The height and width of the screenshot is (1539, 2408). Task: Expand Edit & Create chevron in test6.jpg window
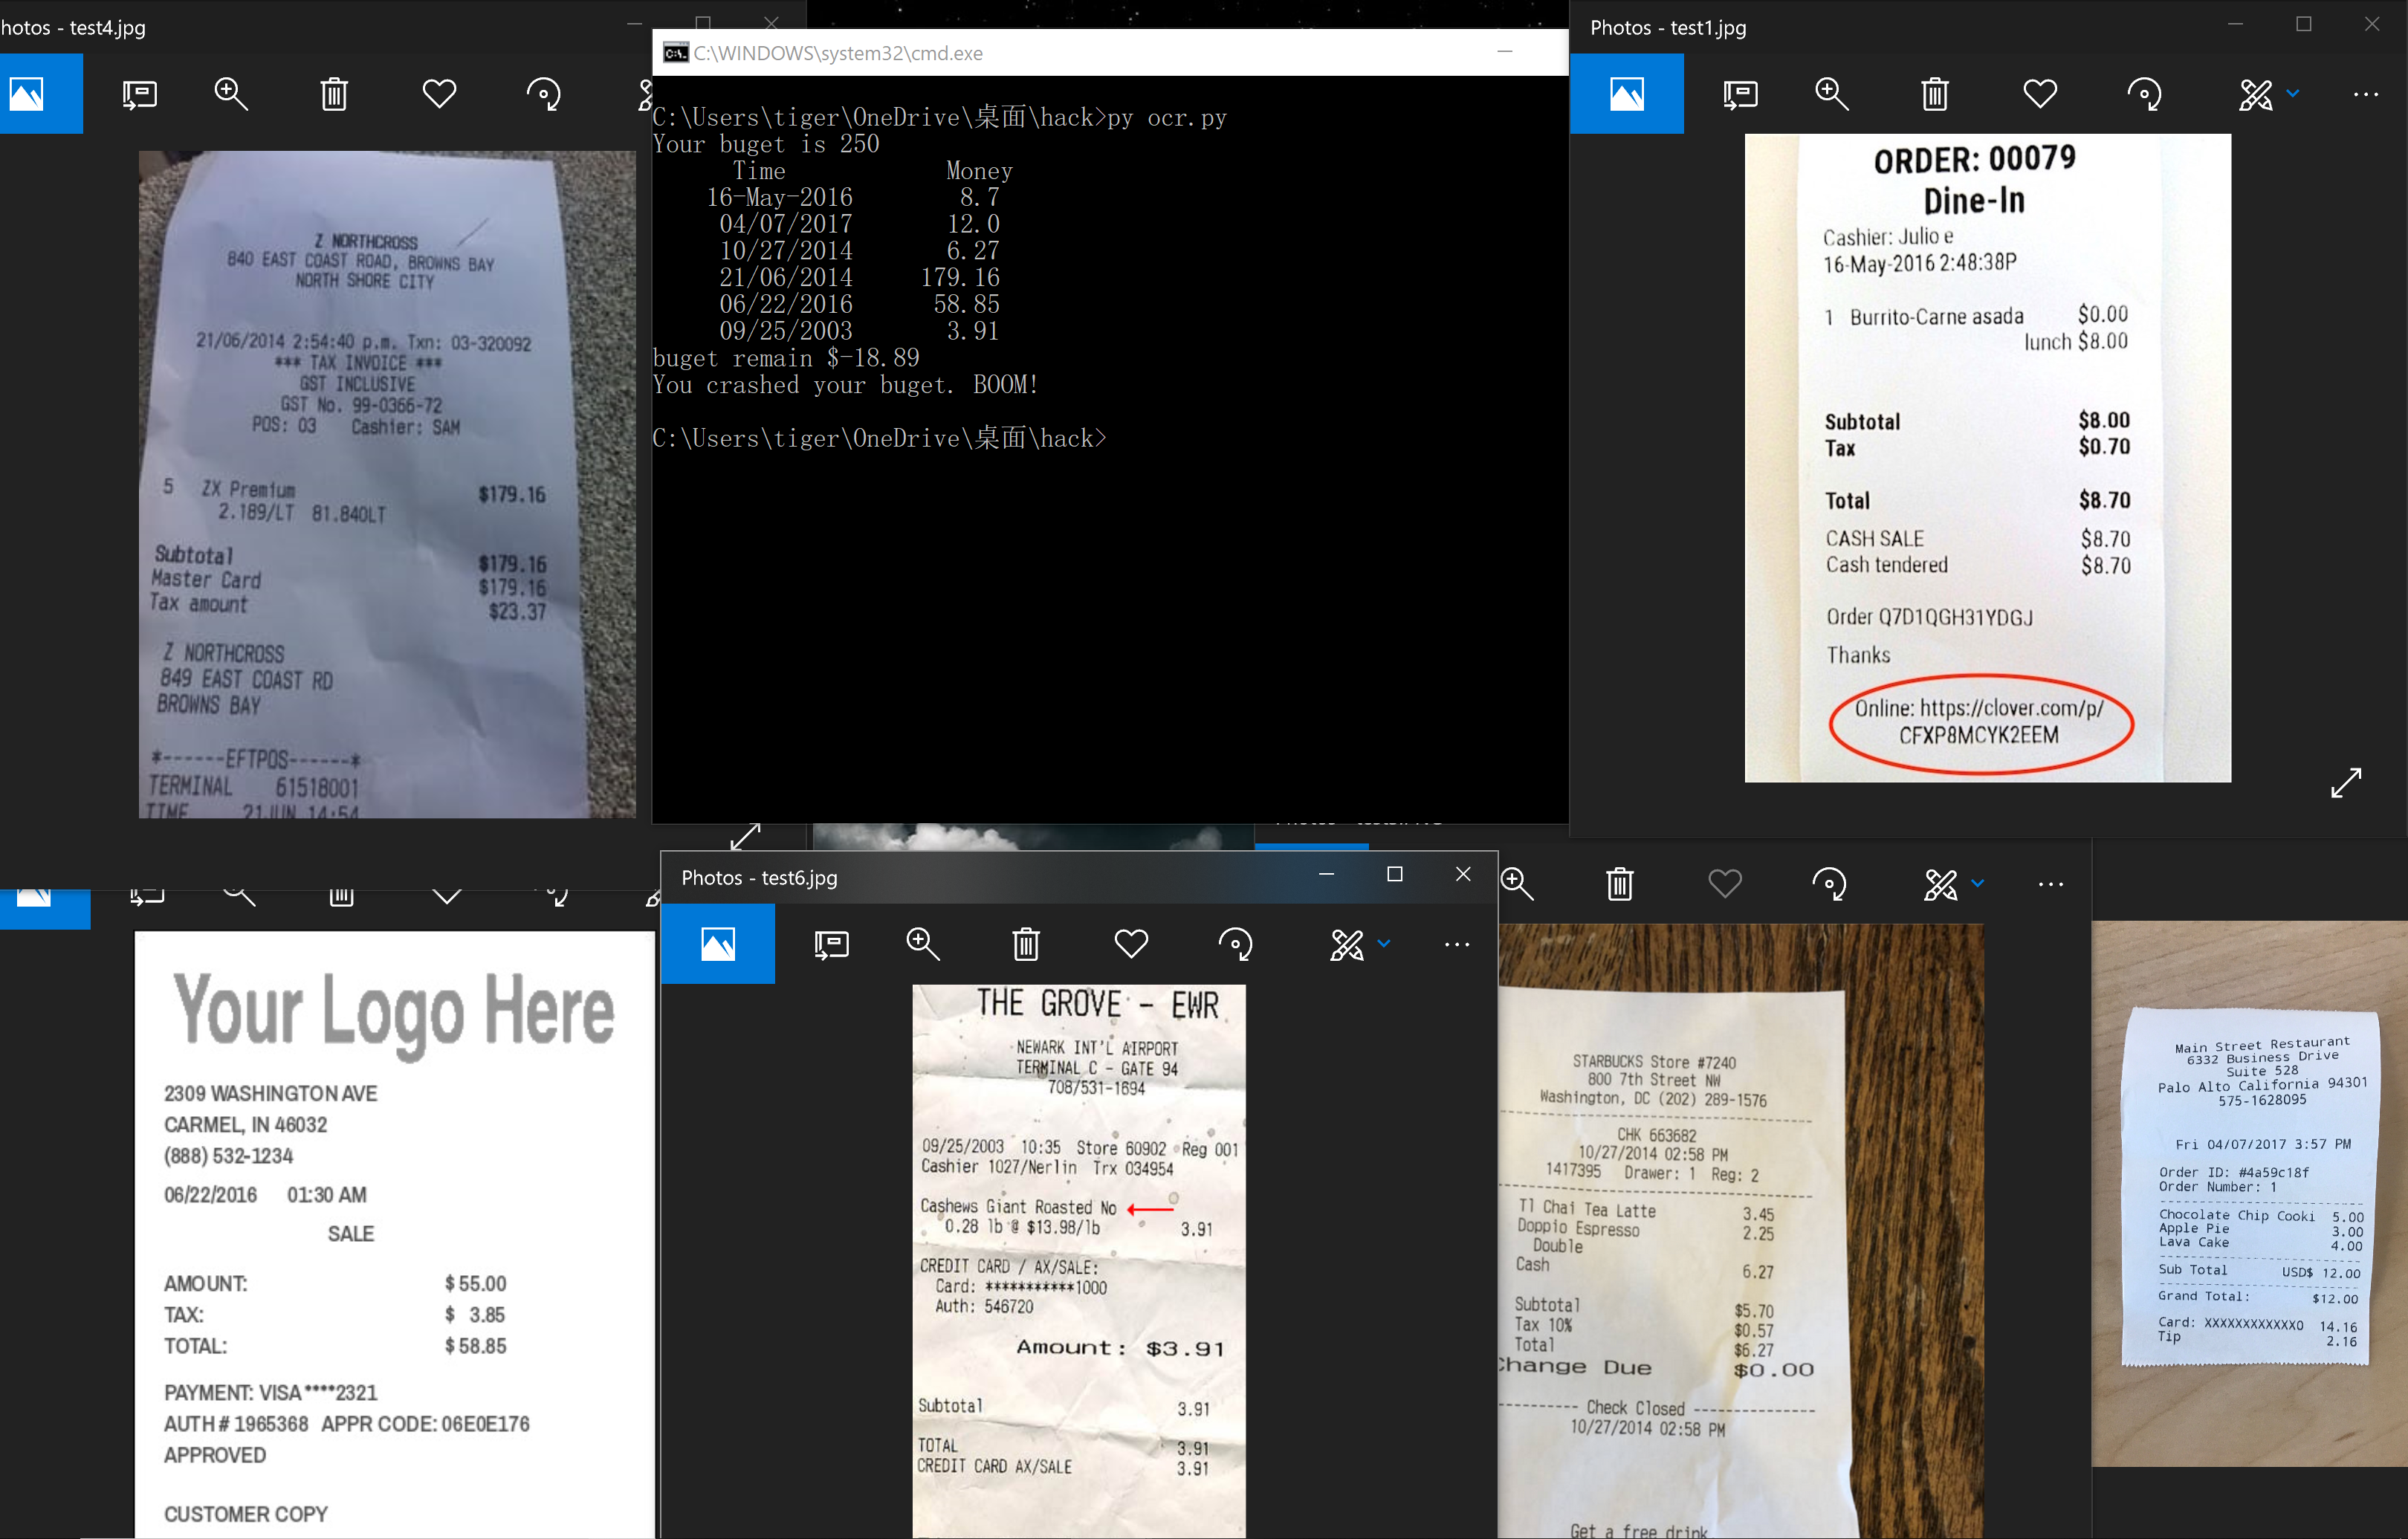[x=1384, y=944]
